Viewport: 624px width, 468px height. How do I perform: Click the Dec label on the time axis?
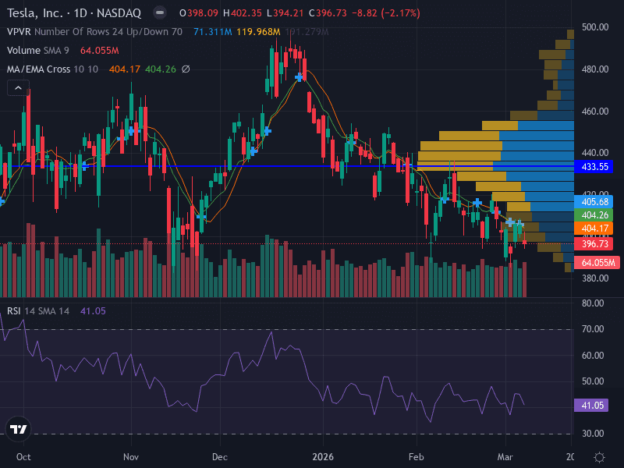click(x=220, y=457)
